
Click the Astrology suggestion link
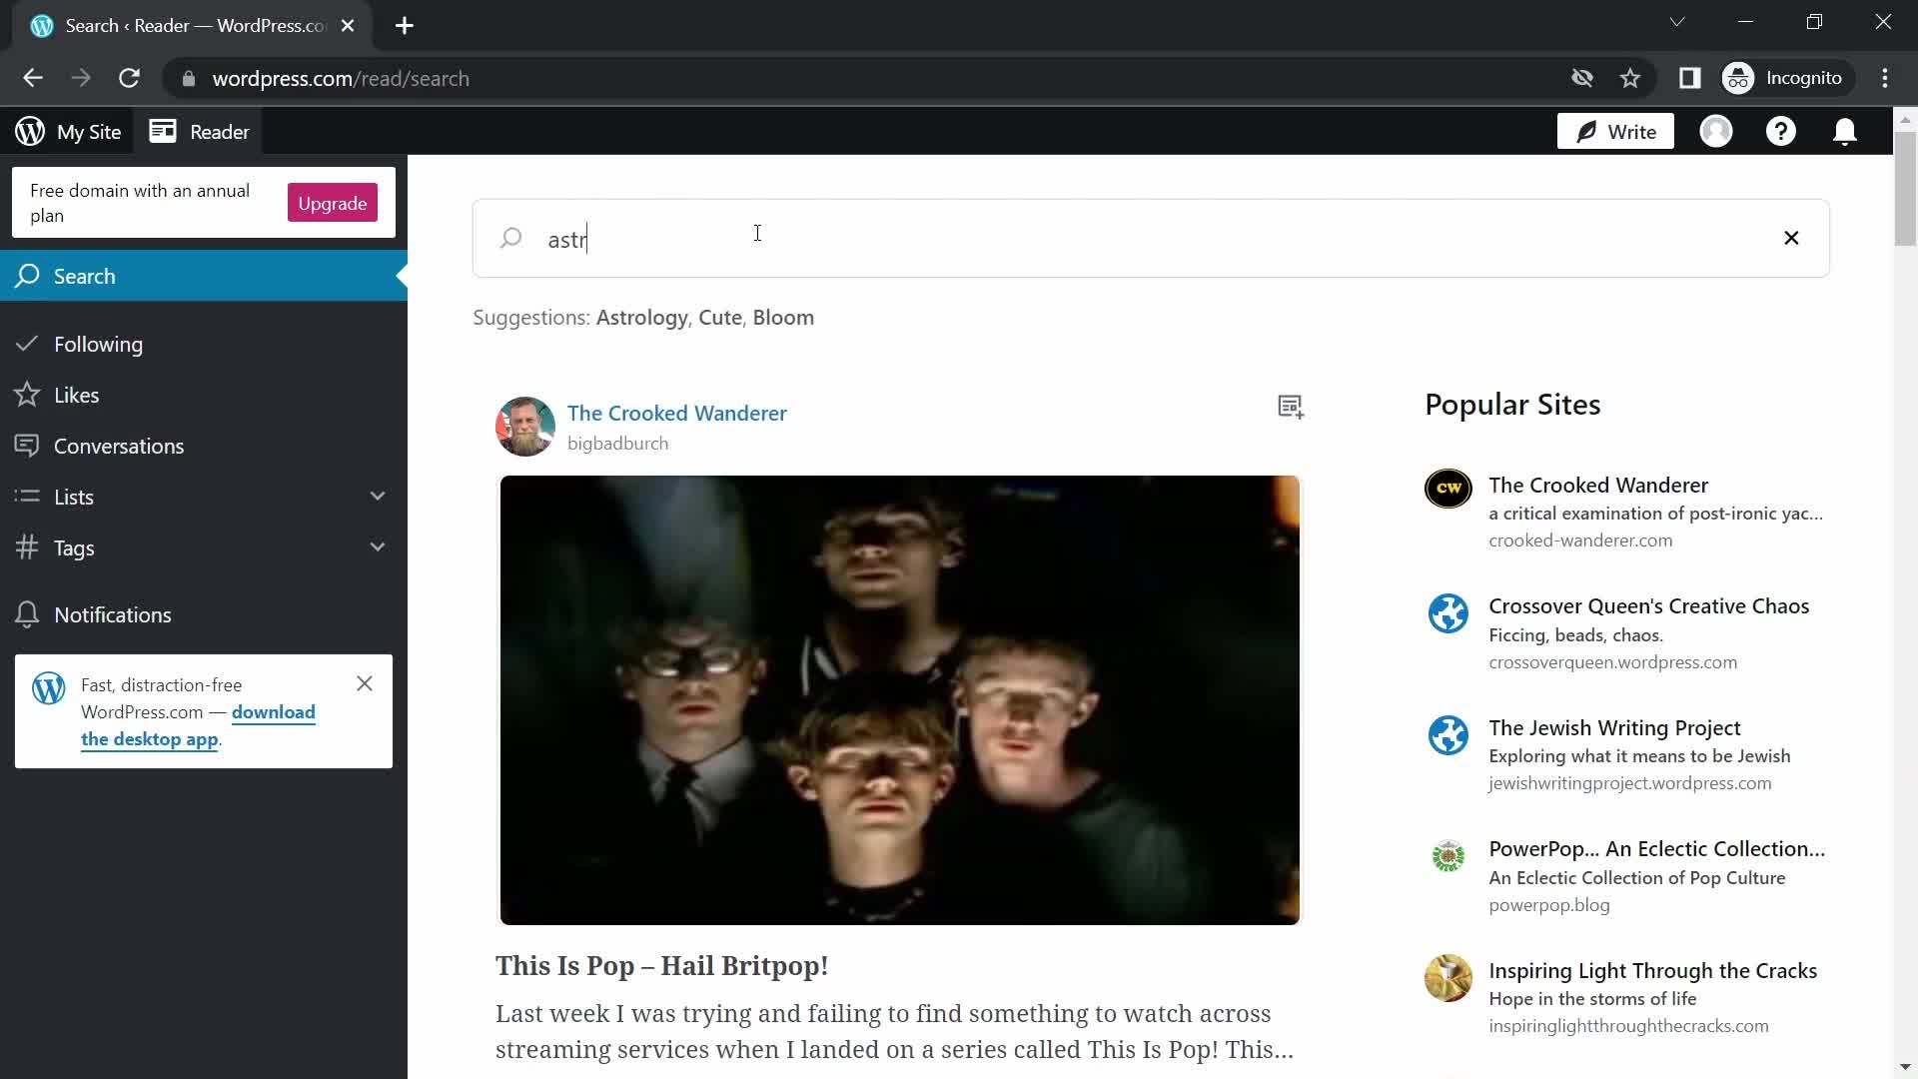[641, 316]
